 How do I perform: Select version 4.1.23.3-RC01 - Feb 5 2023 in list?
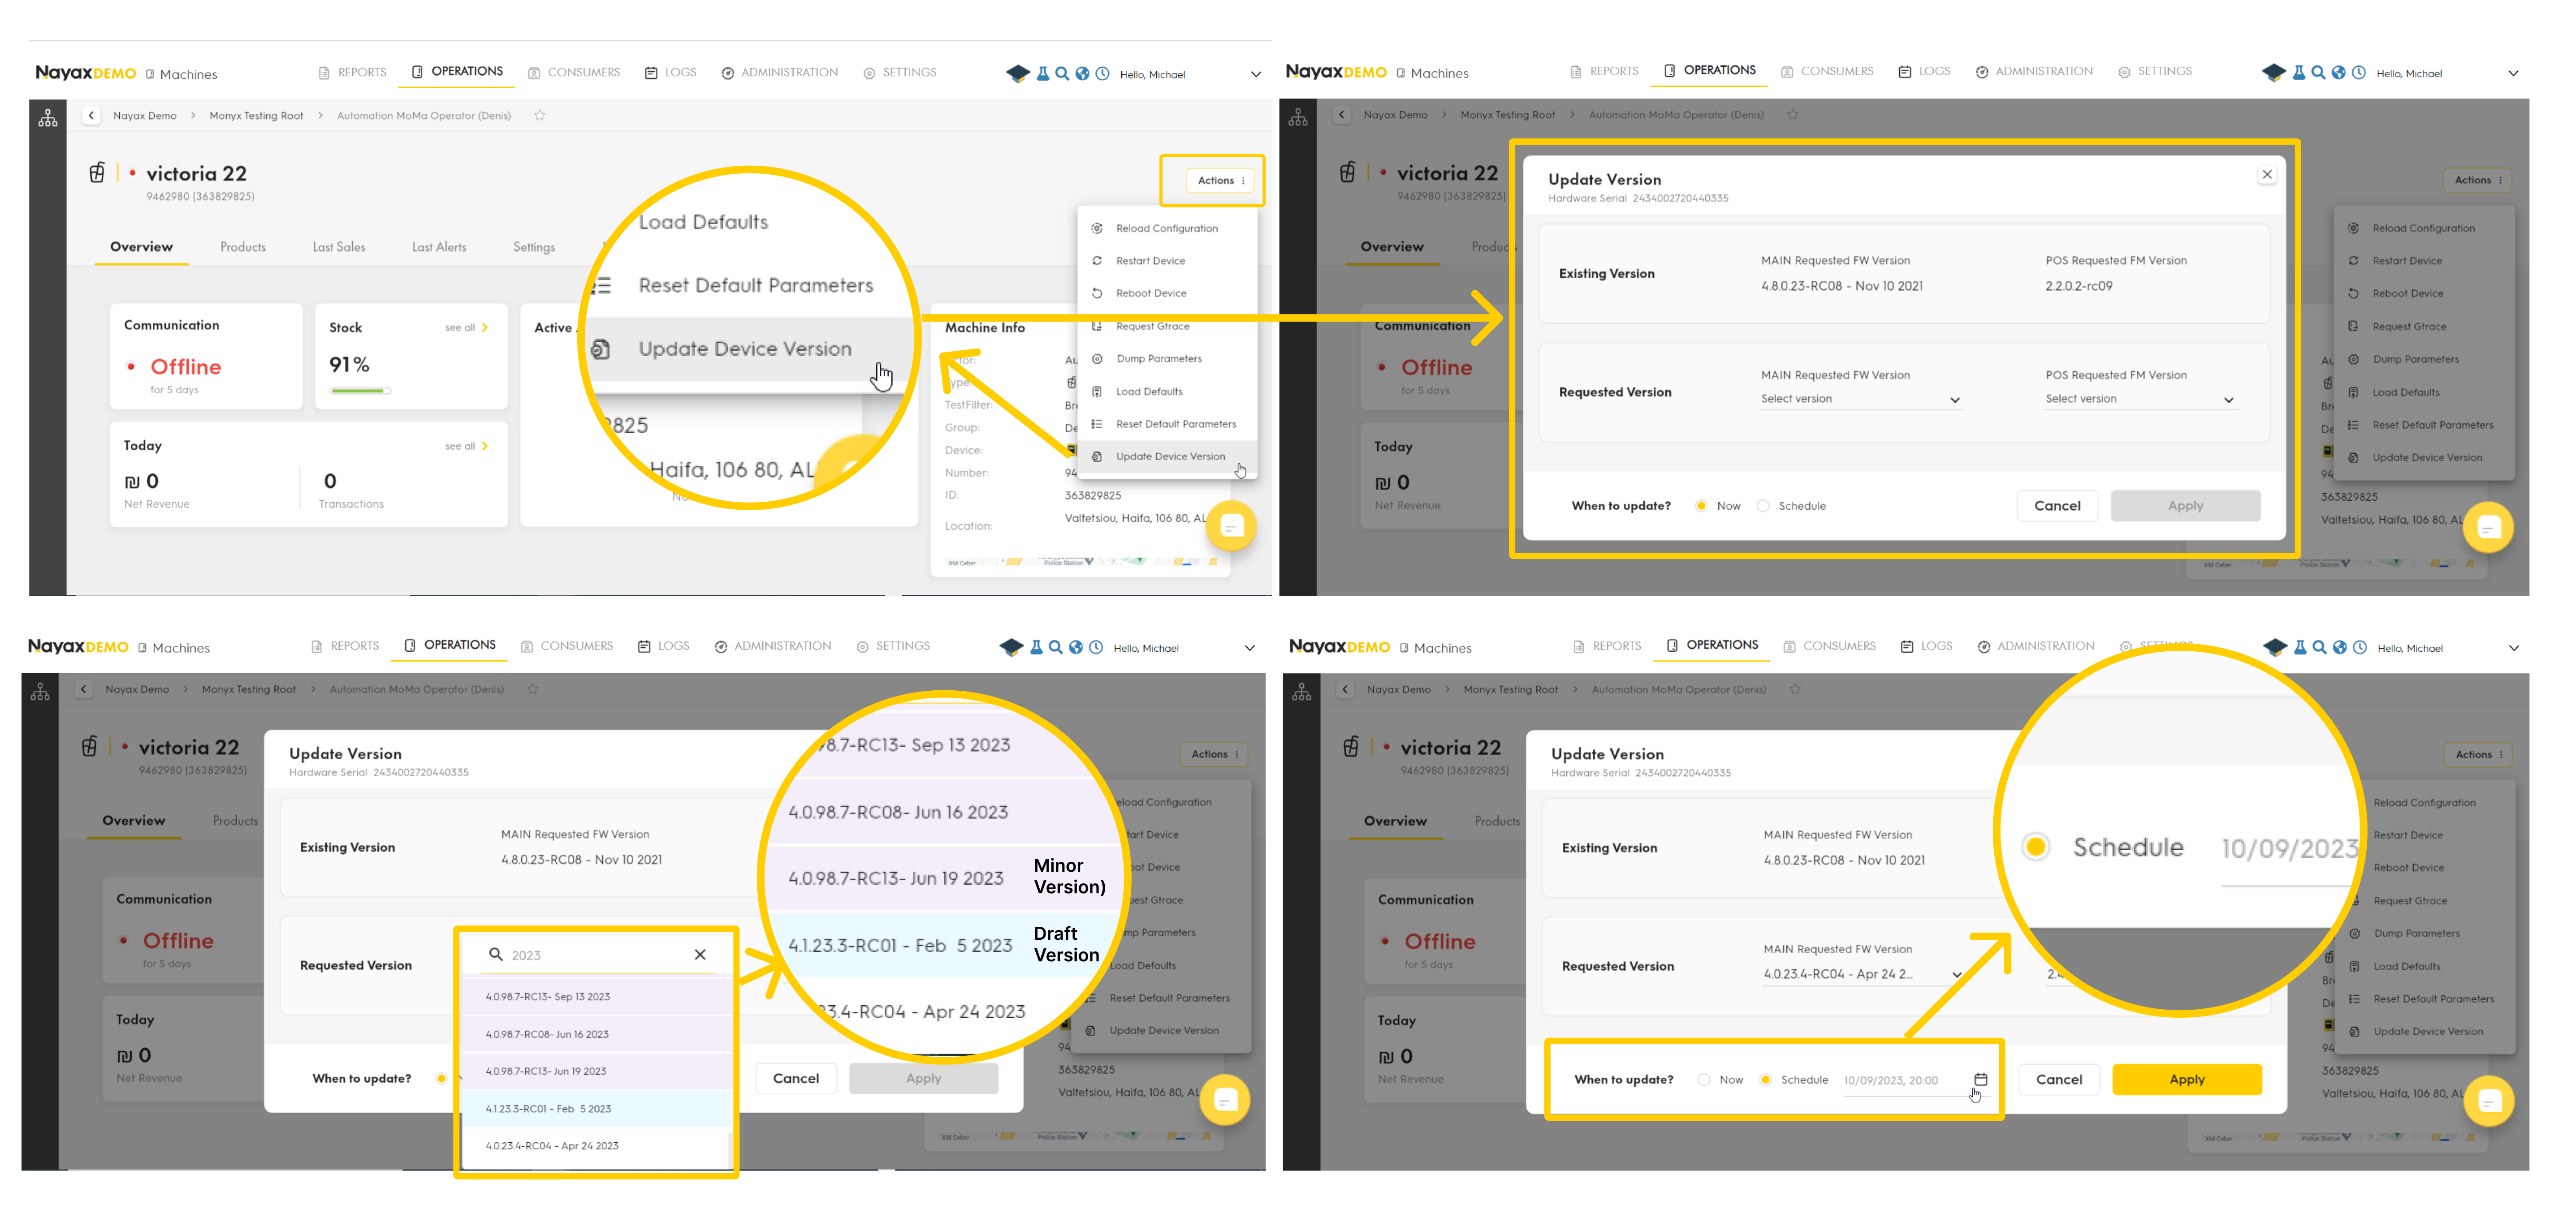(597, 1109)
